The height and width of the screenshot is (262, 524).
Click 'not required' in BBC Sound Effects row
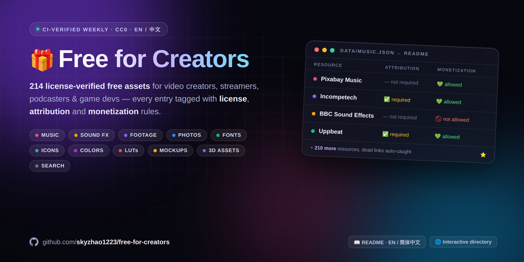pyautogui.click(x=400, y=117)
